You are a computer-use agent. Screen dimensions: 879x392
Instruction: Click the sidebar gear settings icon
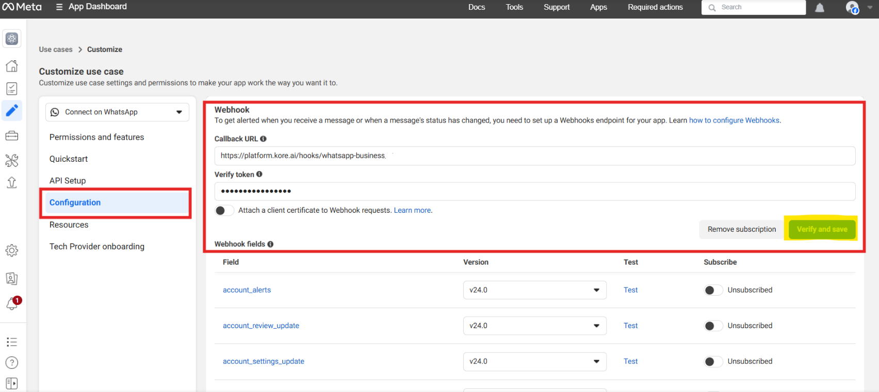(x=12, y=250)
